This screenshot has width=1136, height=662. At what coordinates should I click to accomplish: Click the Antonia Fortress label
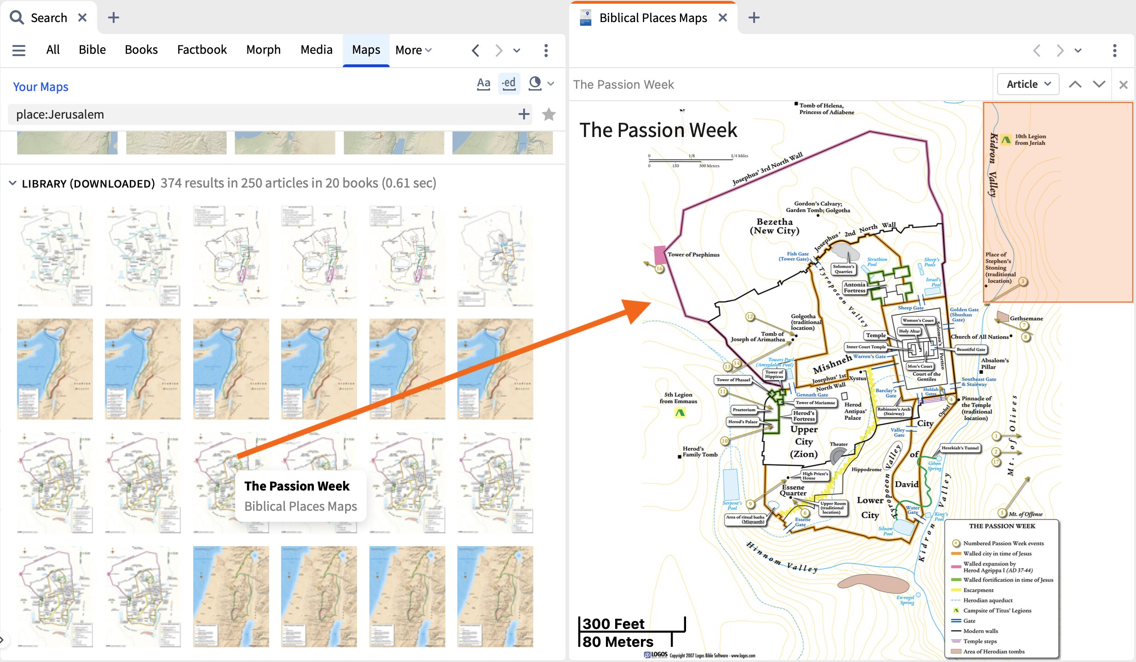[x=854, y=287]
